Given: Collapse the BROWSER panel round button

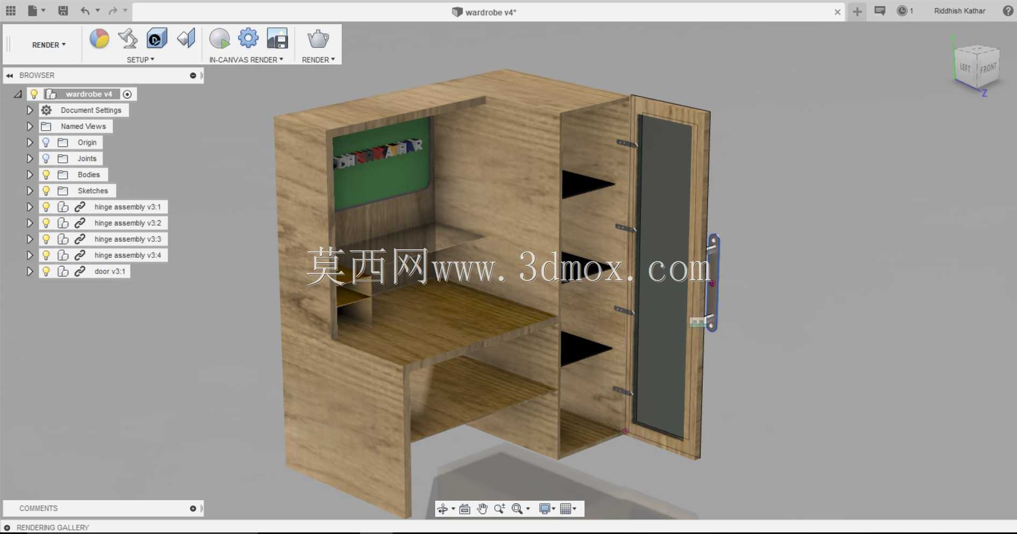Looking at the screenshot, I should (193, 75).
